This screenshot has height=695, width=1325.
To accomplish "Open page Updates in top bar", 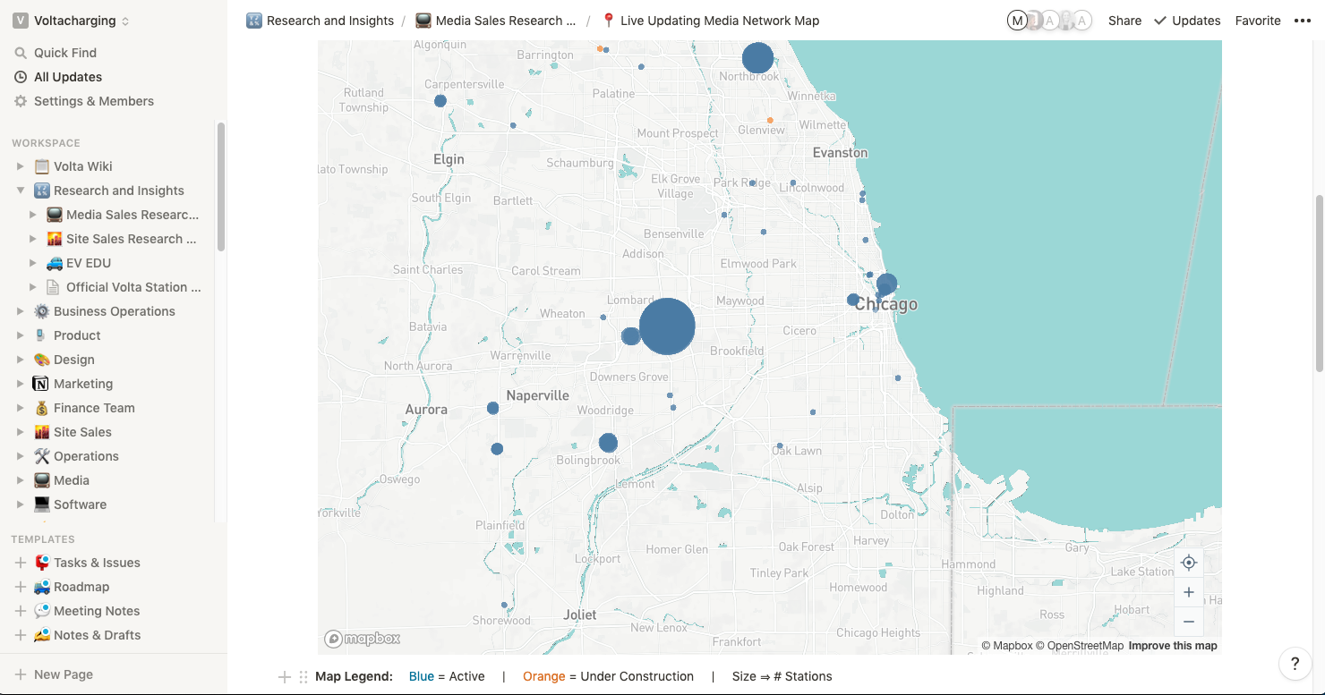I will coord(1187,21).
